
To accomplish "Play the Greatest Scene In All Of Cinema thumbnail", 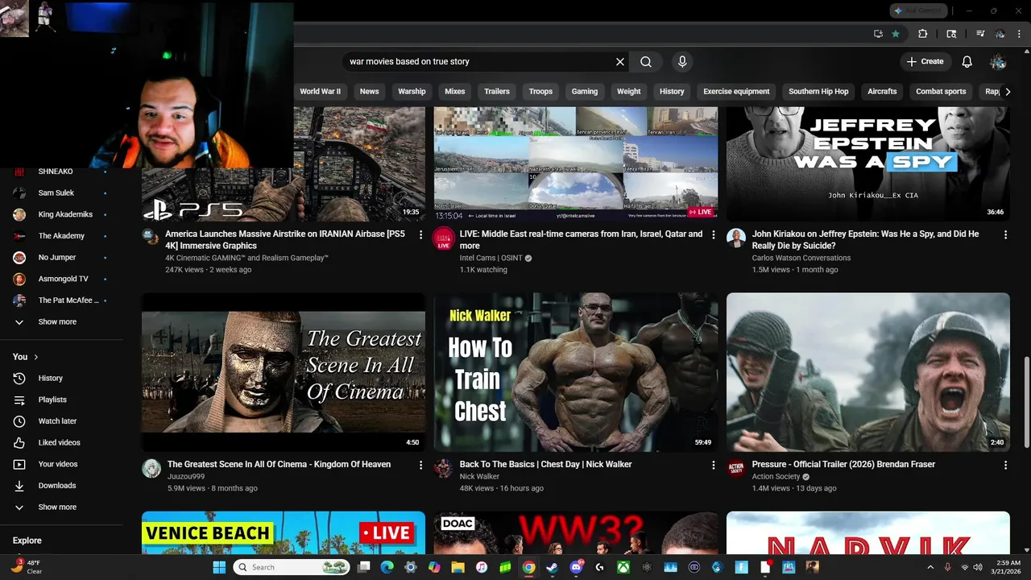I will (x=284, y=372).
